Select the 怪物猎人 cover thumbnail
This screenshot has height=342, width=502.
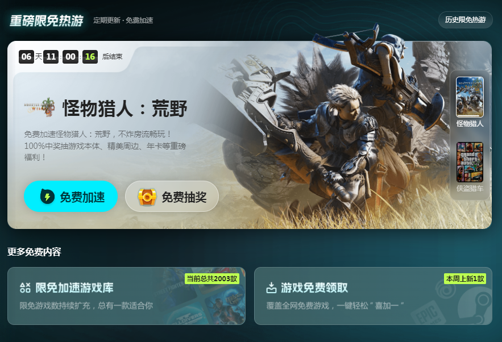[470, 97]
